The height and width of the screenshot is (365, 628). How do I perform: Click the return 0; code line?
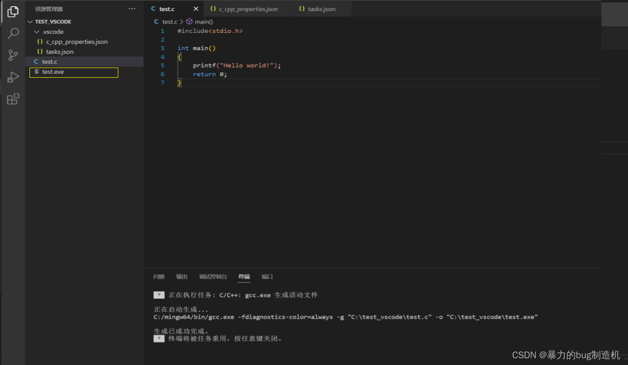210,74
